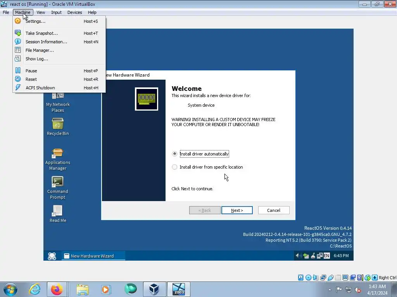Click VirtualBox hard disk activity indicator
The width and height of the screenshot is (397, 297).
click(300, 278)
